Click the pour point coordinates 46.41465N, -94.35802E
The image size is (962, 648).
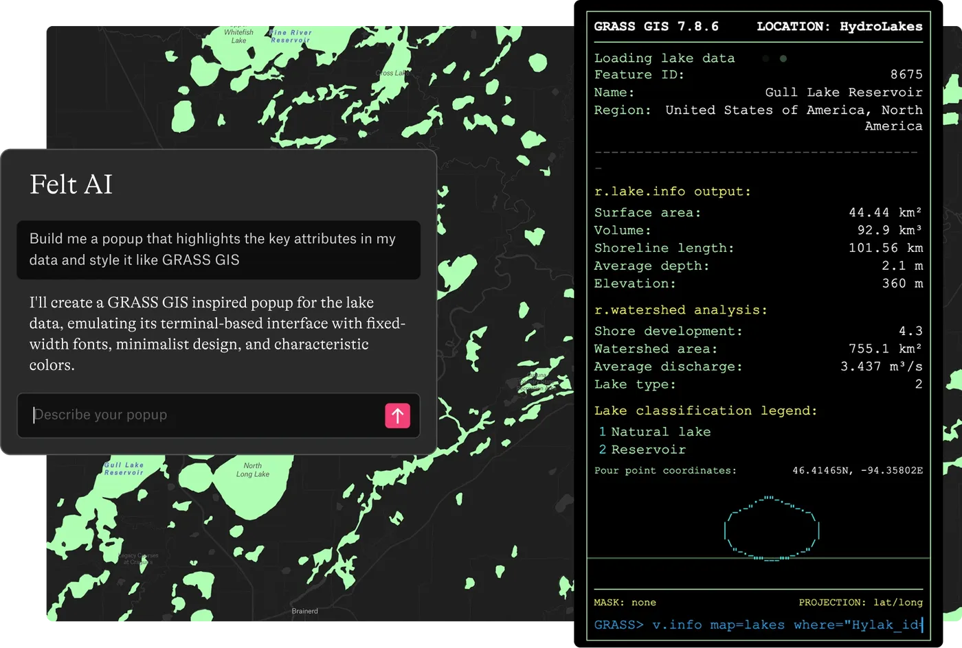click(858, 470)
